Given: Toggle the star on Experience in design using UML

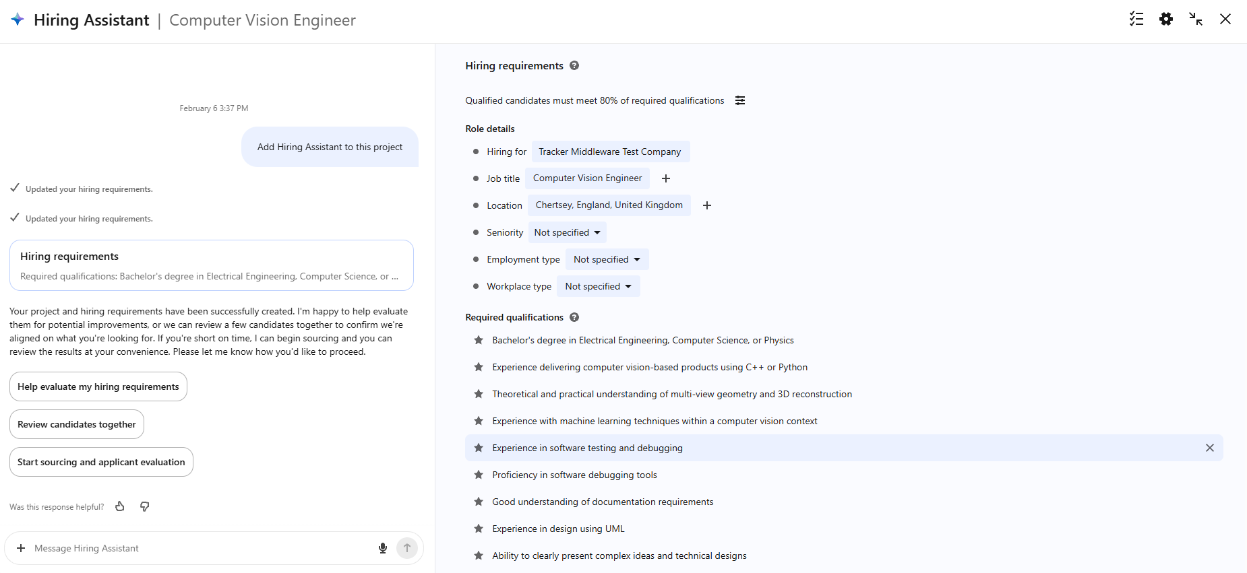Looking at the screenshot, I should coord(479,529).
